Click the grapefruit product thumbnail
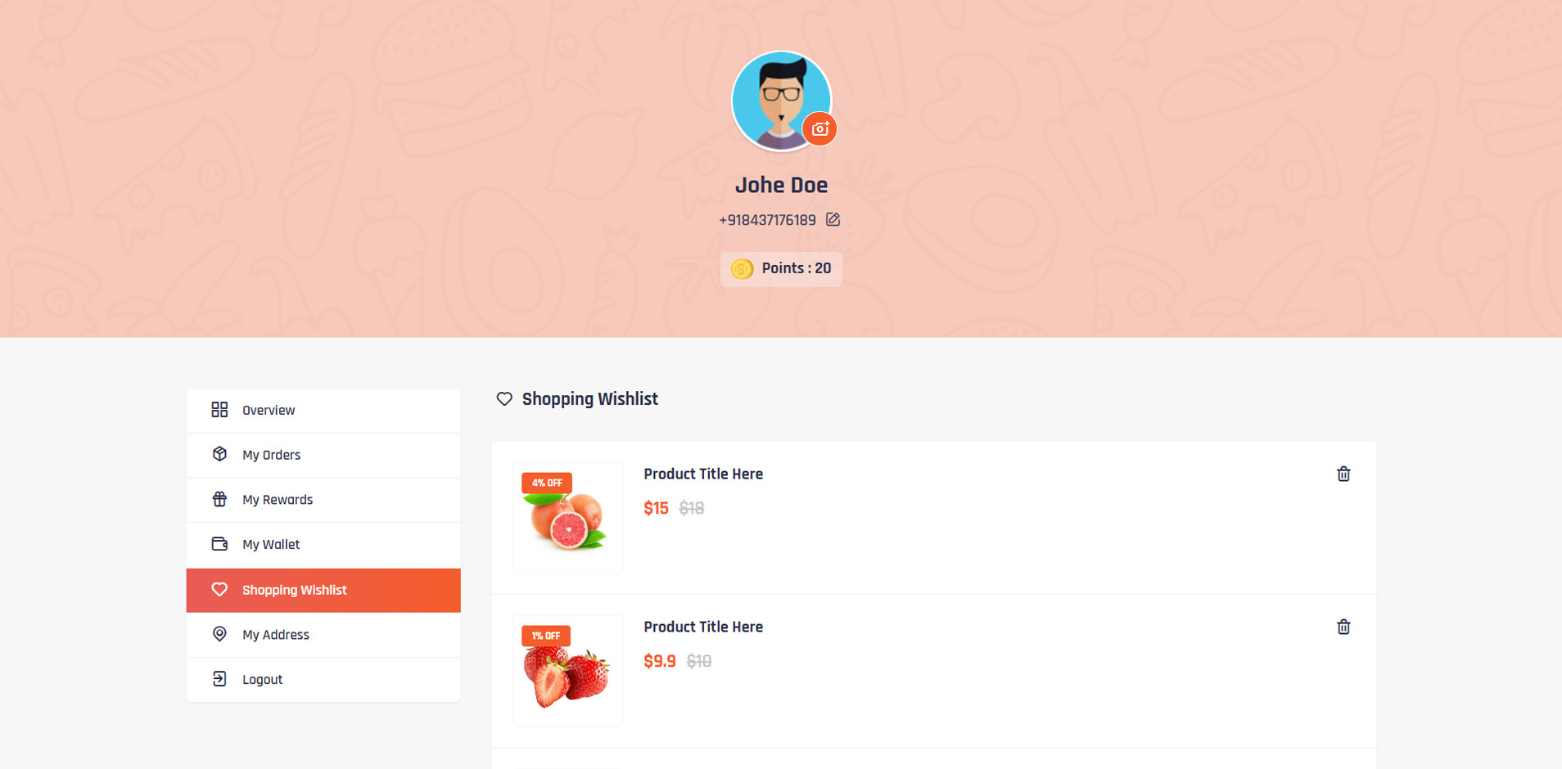1562x769 pixels. (x=567, y=518)
